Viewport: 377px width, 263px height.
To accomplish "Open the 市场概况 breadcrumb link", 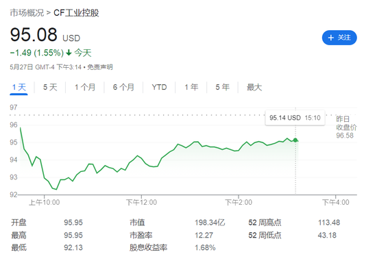I will pyautogui.click(x=27, y=13).
